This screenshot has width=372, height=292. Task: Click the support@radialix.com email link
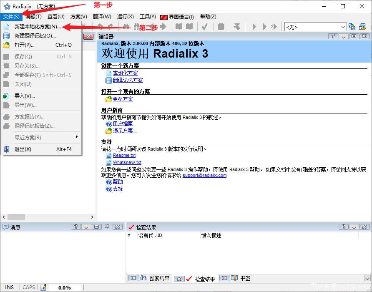coord(204,175)
